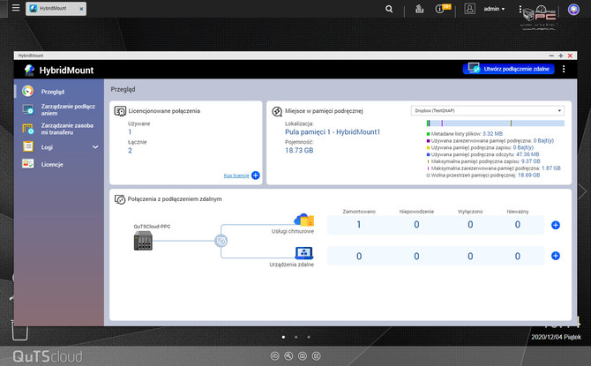
Task: Click the Zarządzanie zasobami transferu icon
Action: [x=28, y=129]
